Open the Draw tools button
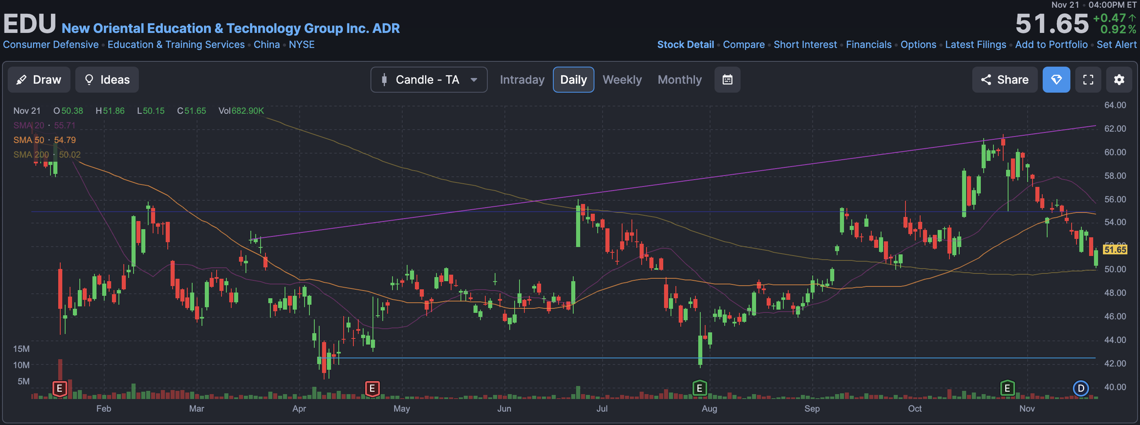This screenshot has width=1140, height=425. pos(39,80)
